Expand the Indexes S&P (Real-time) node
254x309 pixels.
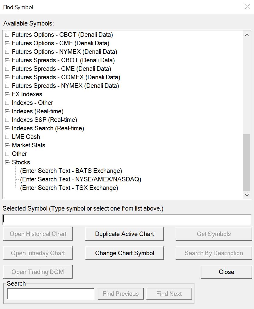tap(7, 120)
